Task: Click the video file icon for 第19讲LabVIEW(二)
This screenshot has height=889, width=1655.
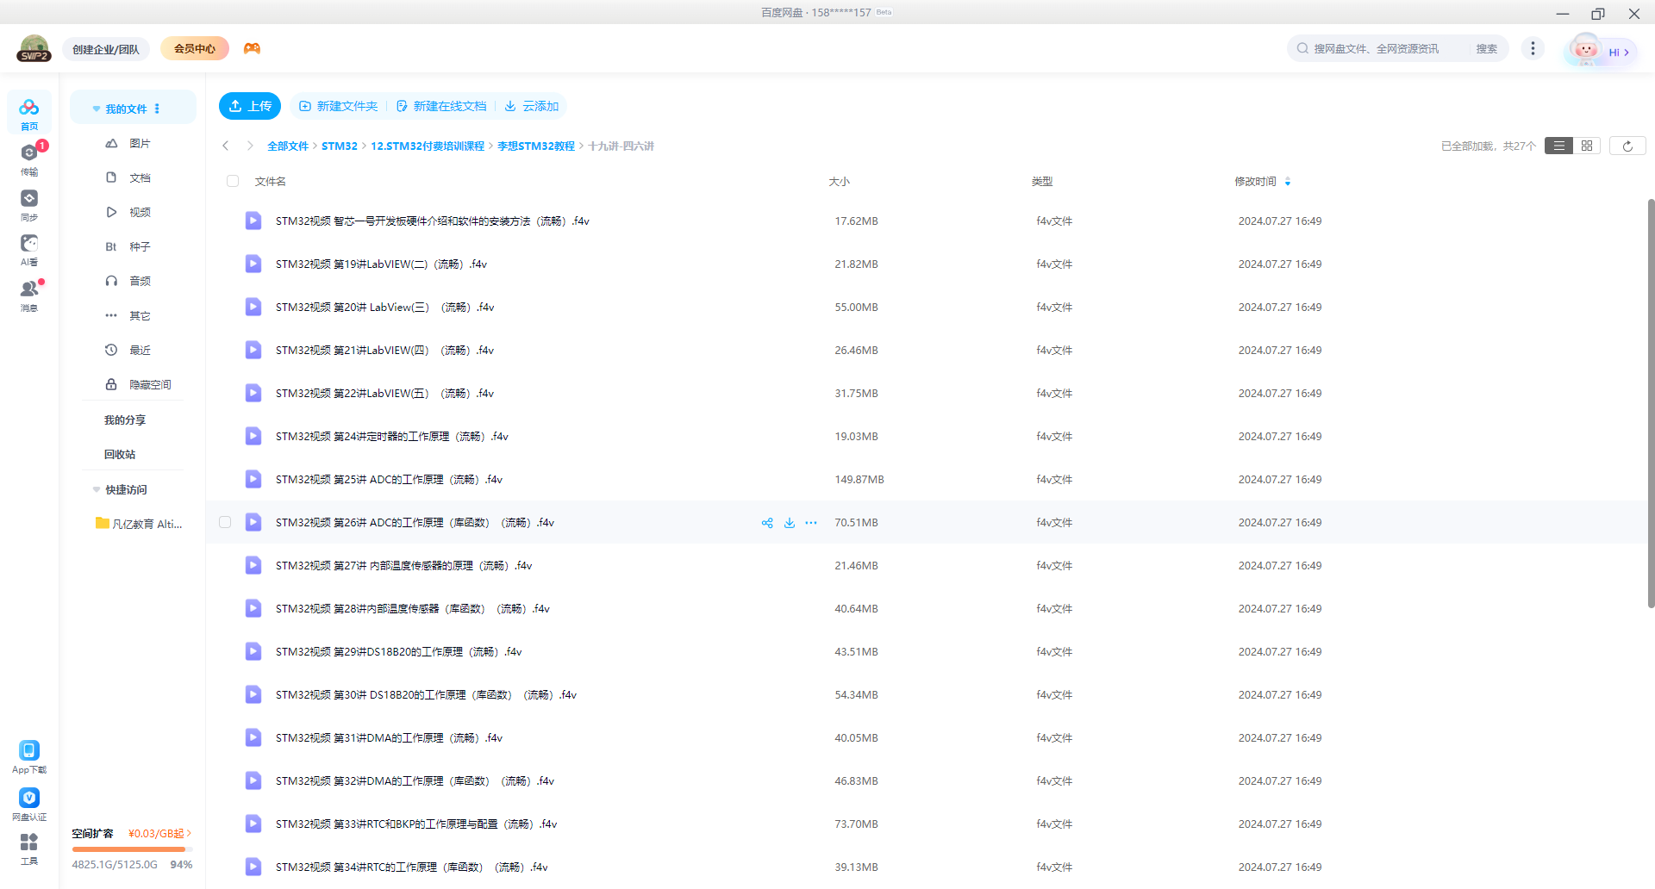Action: [x=253, y=264]
